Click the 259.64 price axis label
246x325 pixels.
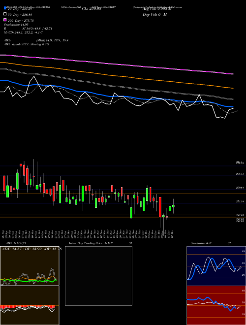pos(240,188)
